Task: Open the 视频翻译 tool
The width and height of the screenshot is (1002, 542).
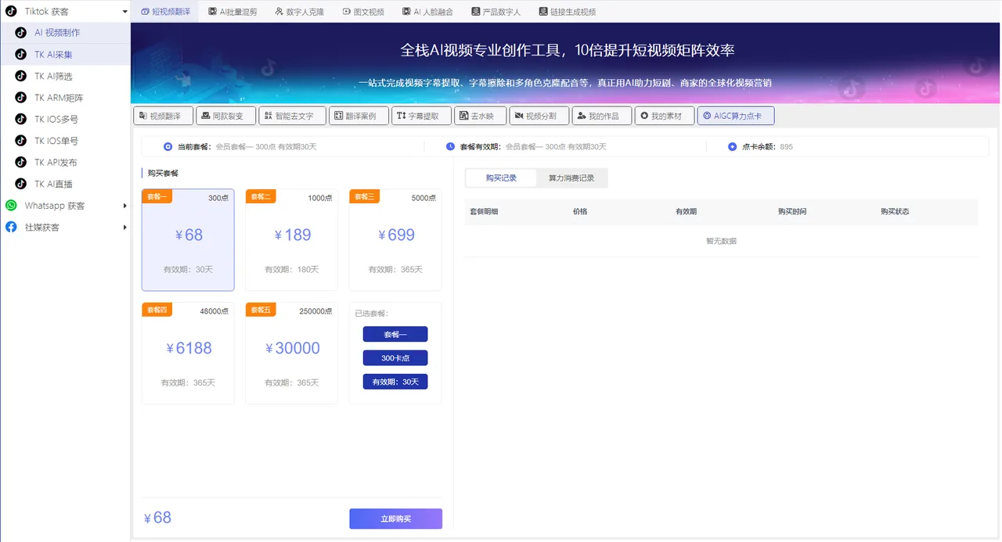Action: [x=162, y=115]
